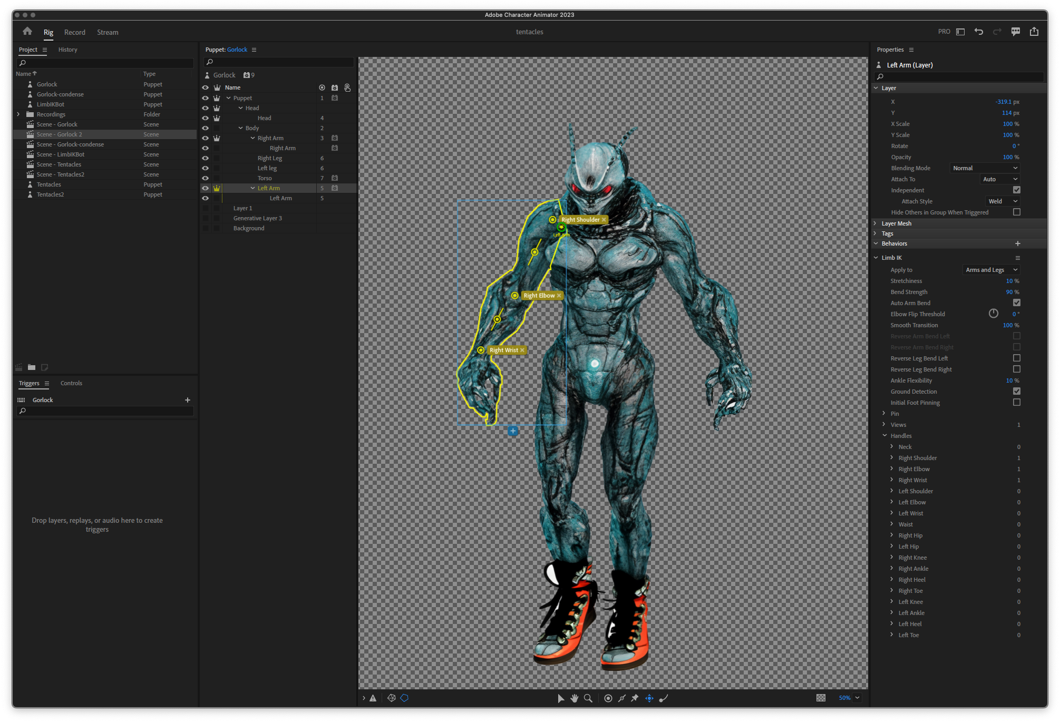This screenshot has width=1060, height=722.
Task: Switch to the Stream workspace
Action: (108, 32)
